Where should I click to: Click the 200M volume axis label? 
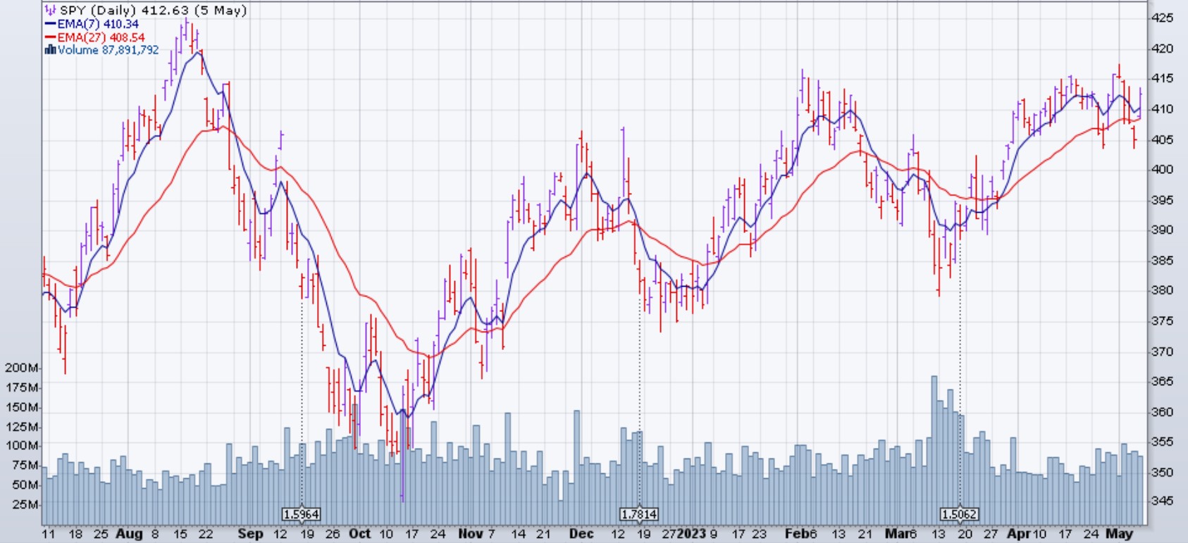(x=21, y=368)
